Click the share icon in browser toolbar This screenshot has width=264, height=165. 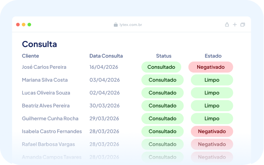pos(227,25)
